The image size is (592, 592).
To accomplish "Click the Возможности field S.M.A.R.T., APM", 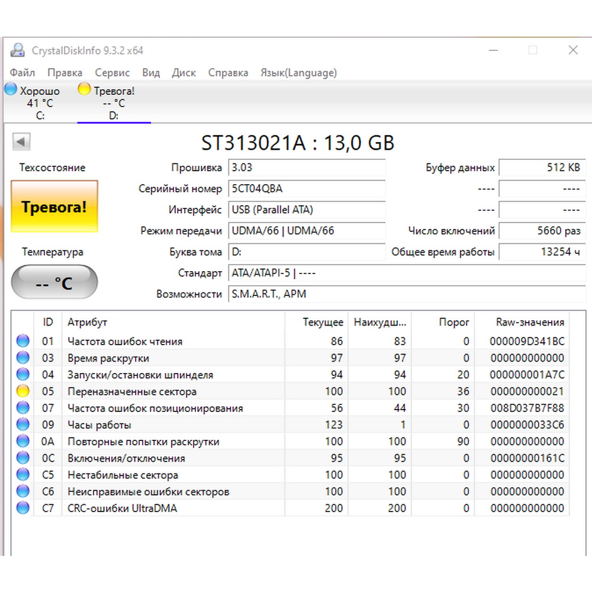I will (x=407, y=294).
